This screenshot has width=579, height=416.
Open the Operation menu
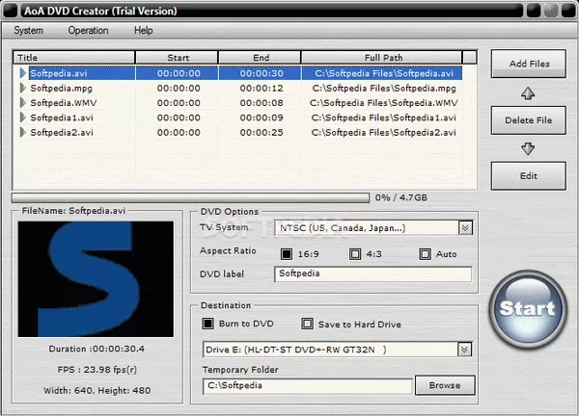[88, 30]
